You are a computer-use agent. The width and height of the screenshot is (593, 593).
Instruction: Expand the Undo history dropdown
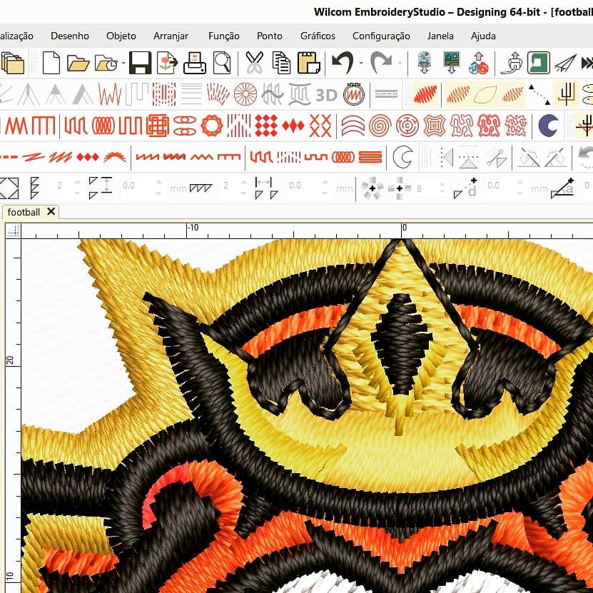361,64
